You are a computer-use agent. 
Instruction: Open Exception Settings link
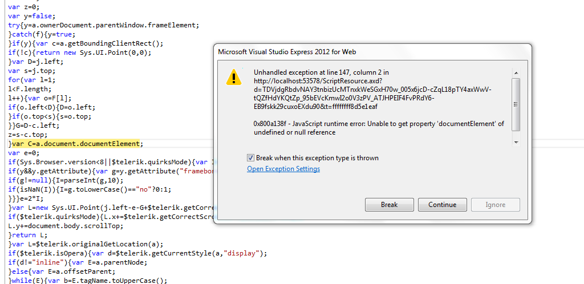pyautogui.click(x=283, y=169)
